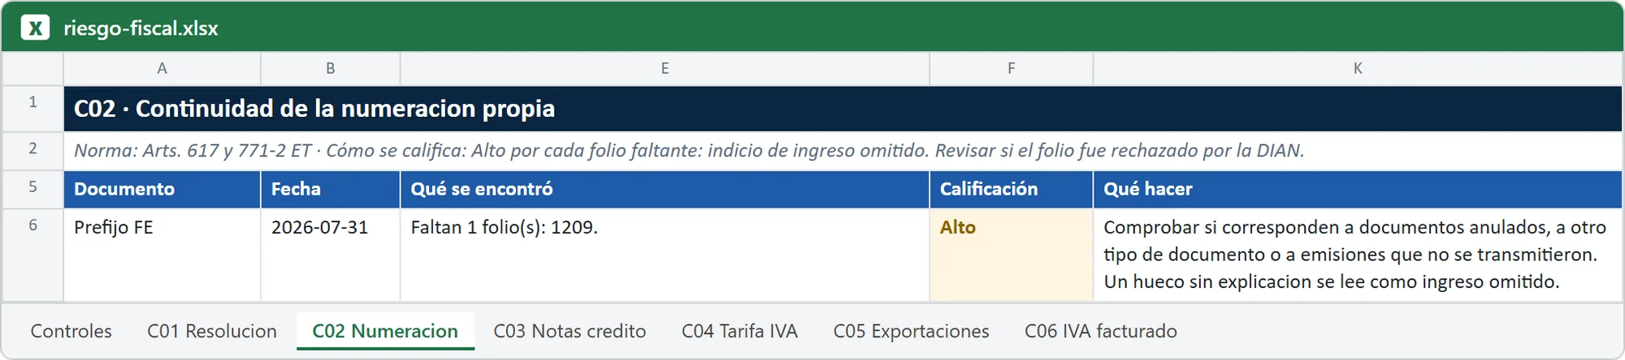Click the 'Documento' header cell

162,189
